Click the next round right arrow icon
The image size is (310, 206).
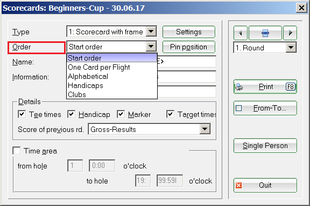point(290,33)
